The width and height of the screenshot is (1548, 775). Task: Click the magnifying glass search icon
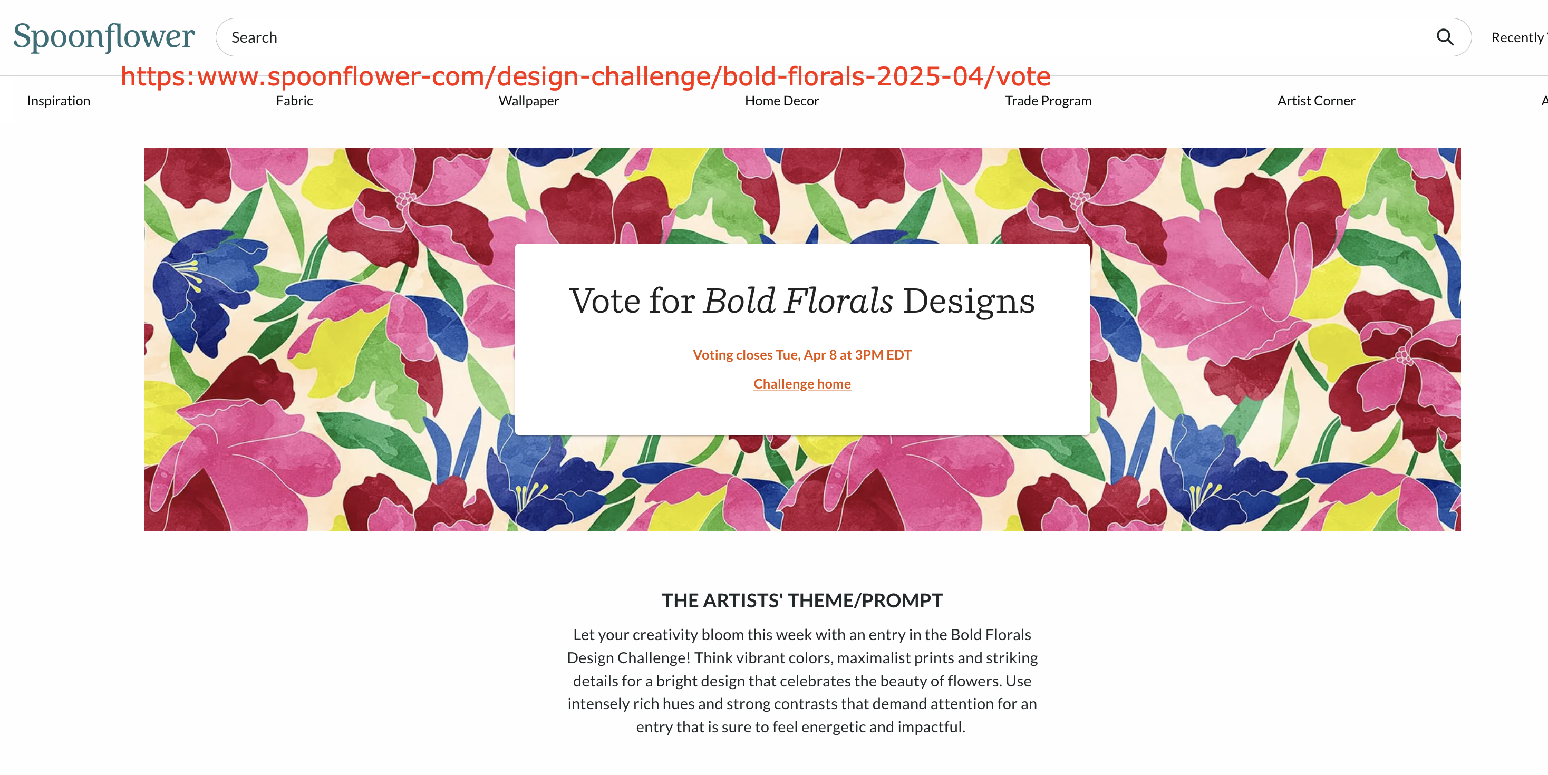tap(1445, 37)
